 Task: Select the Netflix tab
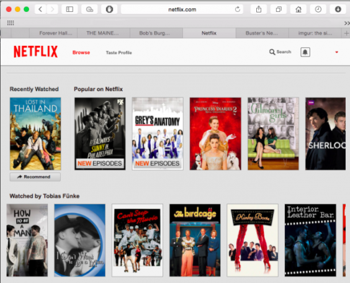pyautogui.click(x=209, y=34)
